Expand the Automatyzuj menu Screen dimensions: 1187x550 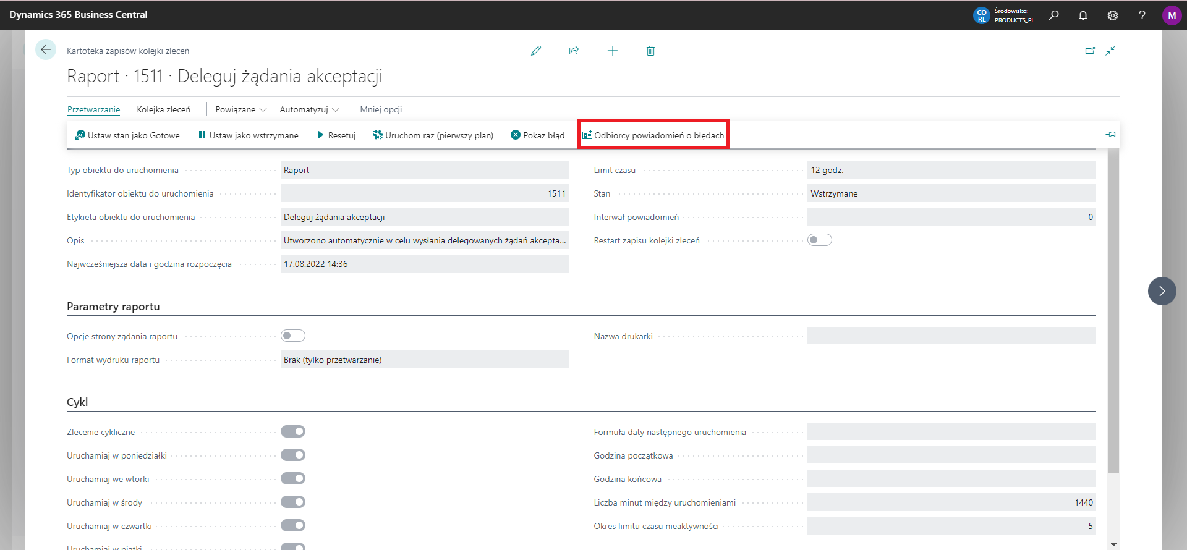(310, 109)
